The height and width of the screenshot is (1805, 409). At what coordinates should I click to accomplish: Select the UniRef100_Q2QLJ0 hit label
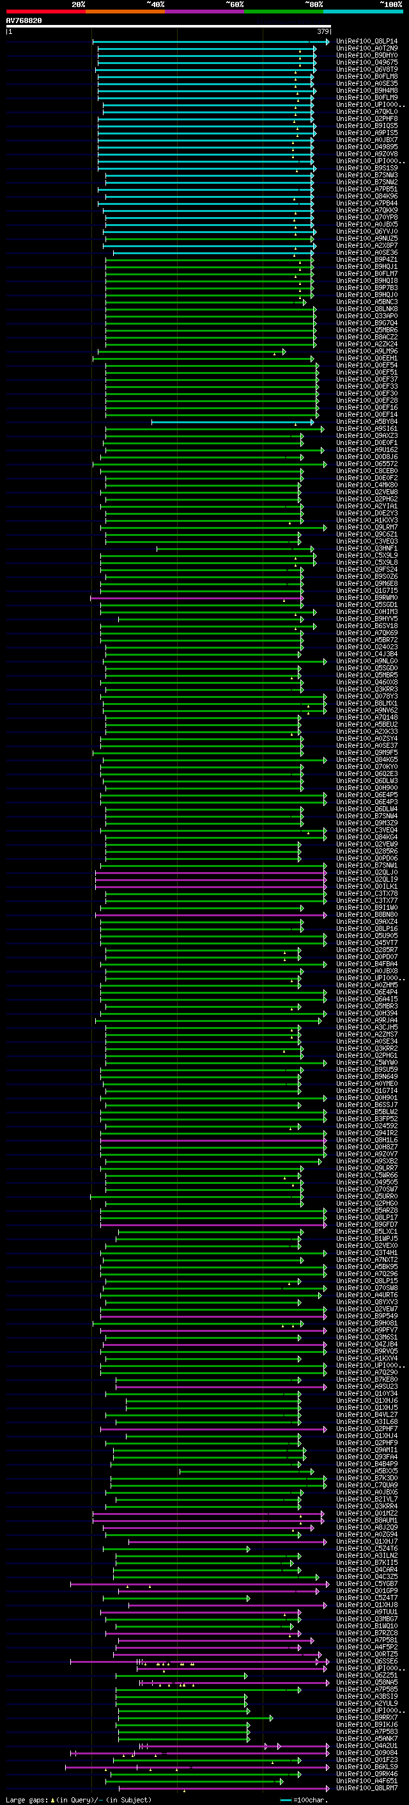tap(367, 873)
